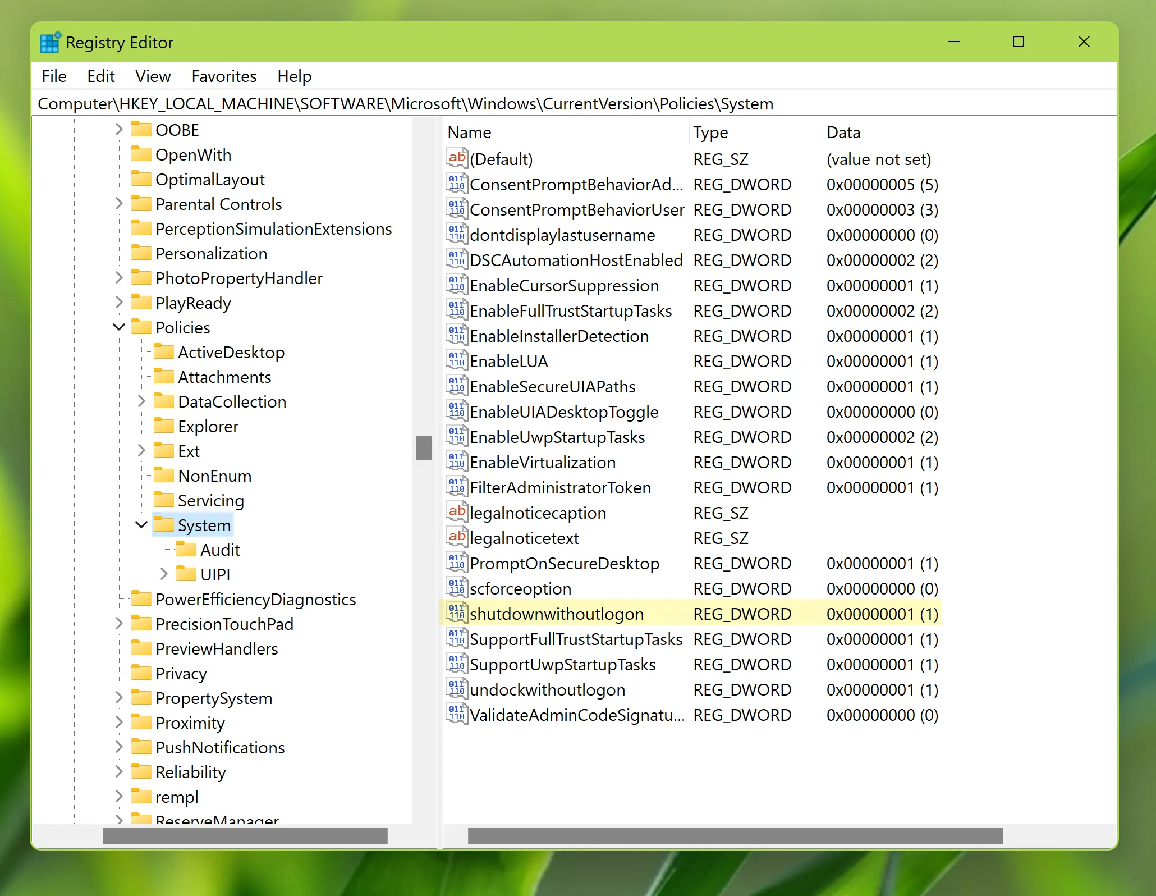Select the SupportUwpStartupTasks value name
Image resolution: width=1156 pixels, height=896 pixels.
pos(562,664)
